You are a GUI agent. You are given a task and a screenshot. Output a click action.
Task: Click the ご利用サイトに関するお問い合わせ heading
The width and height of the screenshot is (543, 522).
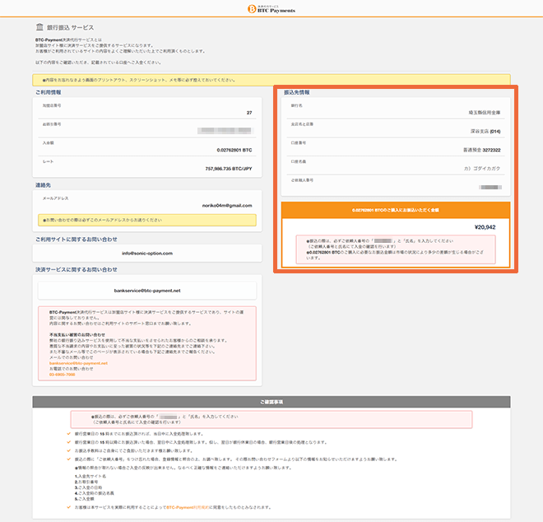[x=77, y=239]
